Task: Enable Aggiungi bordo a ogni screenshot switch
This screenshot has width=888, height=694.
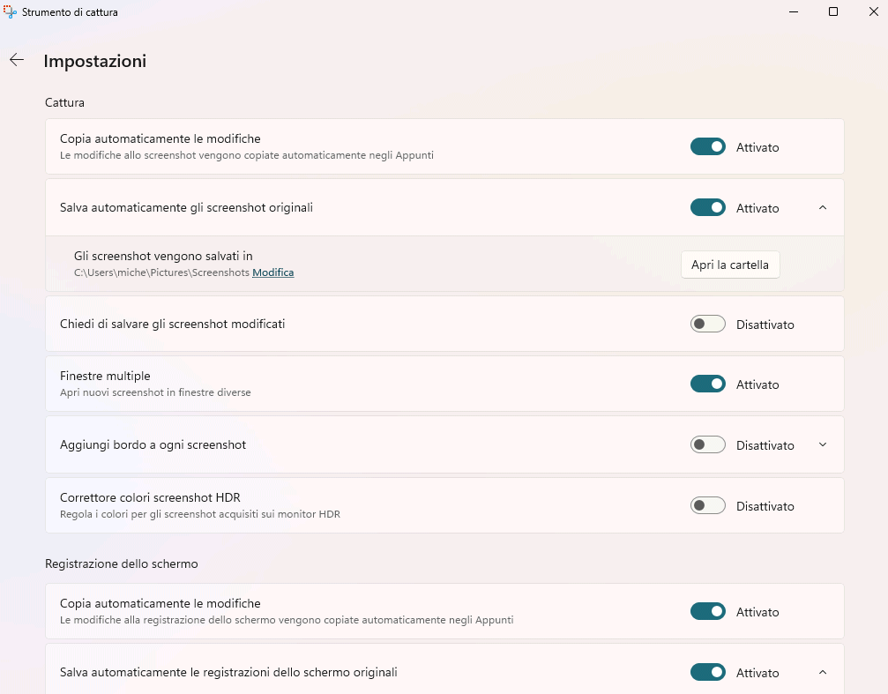Action: coord(707,445)
